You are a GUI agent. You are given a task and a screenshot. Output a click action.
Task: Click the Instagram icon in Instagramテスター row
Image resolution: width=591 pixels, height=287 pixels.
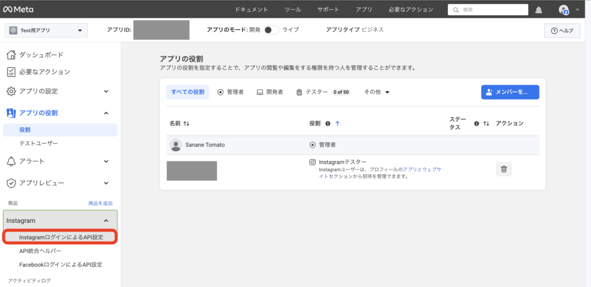coord(312,162)
